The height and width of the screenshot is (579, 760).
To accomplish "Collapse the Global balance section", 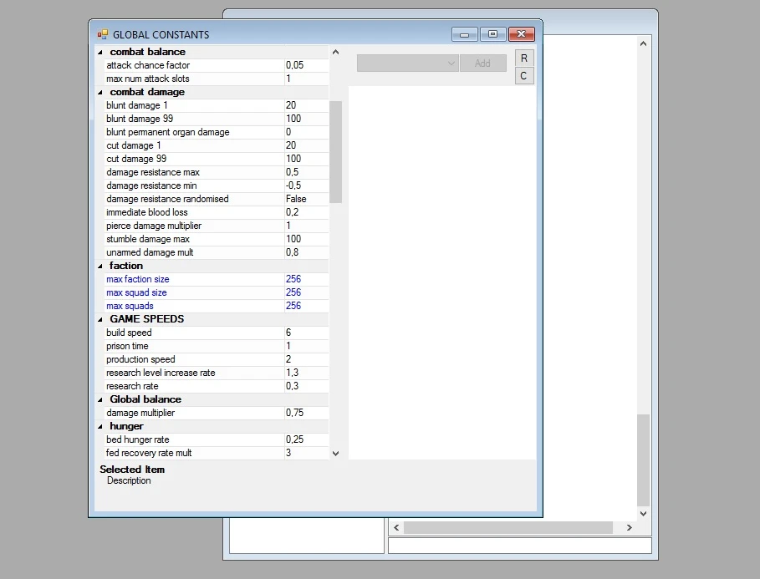I will pos(101,399).
